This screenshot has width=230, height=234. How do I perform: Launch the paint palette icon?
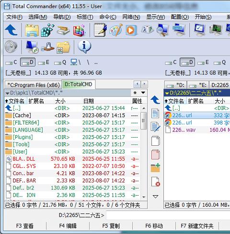click(x=116, y=30)
